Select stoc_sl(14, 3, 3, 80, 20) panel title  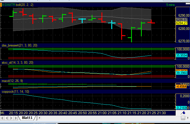click(17, 63)
